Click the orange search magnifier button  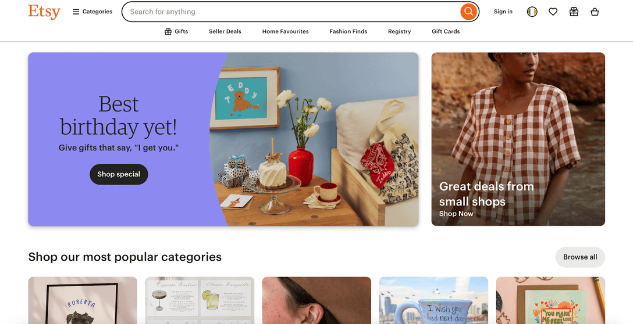pos(468,12)
